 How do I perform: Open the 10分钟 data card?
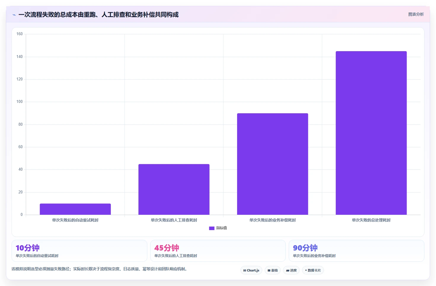pos(79,251)
